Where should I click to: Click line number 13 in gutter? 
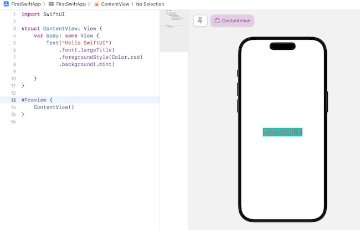13,100
